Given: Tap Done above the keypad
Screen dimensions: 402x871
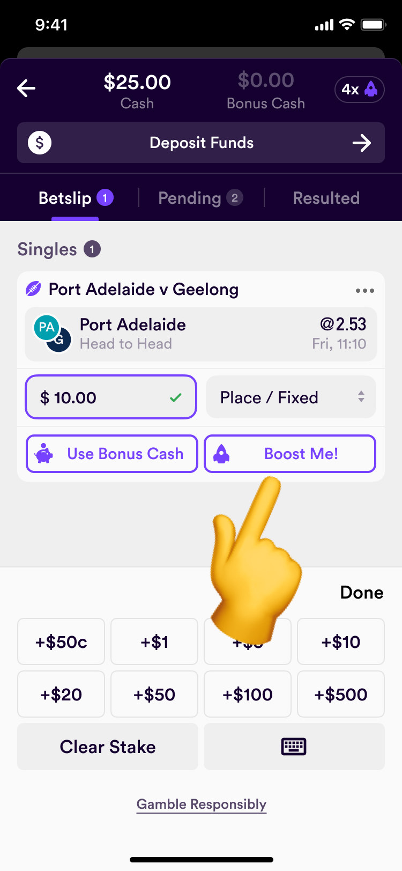Looking at the screenshot, I should pyautogui.click(x=362, y=592).
